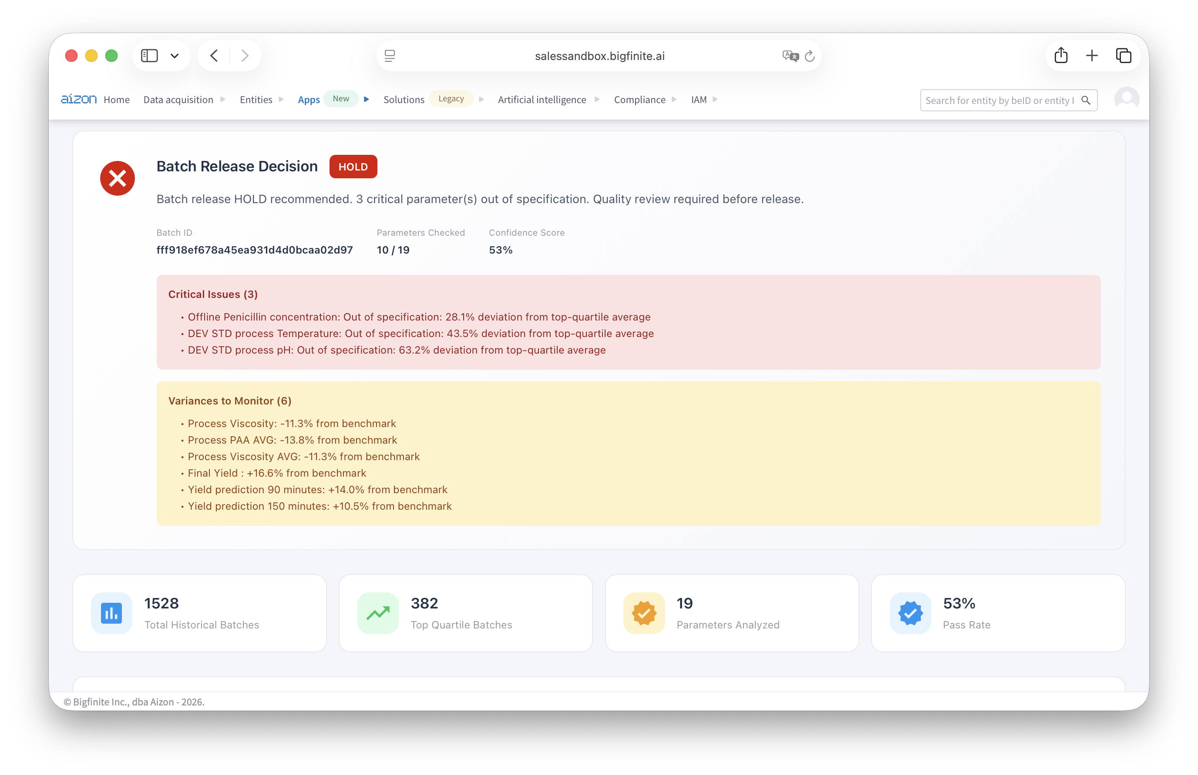This screenshot has width=1198, height=775.
Task: Go to Home link
Action: click(116, 100)
